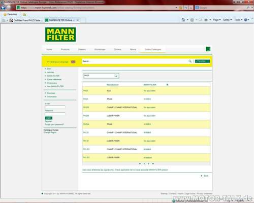254x203 pixels.
Task: Go to first results page arrow
Action: click(140, 163)
